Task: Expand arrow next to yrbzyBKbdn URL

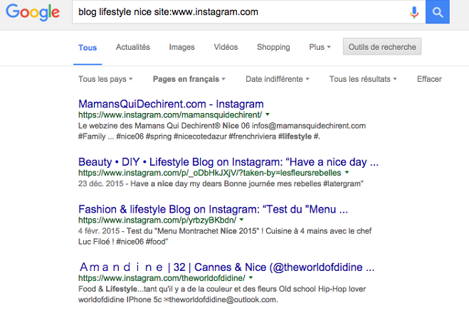Action: [242, 220]
